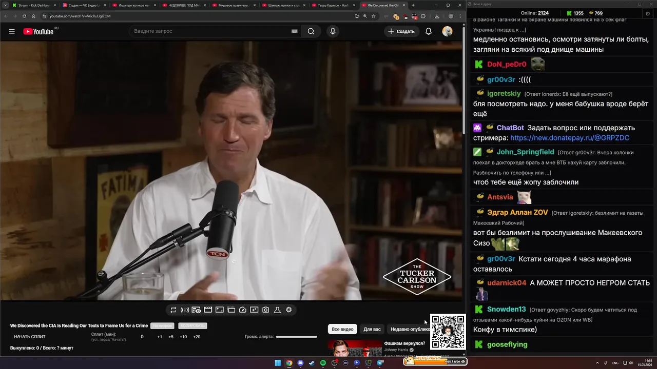Add +10 minutes to split

pyautogui.click(x=183, y=337)
